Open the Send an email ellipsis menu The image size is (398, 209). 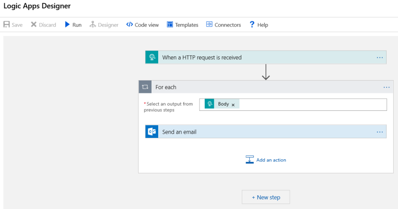[x=379, y=132]
